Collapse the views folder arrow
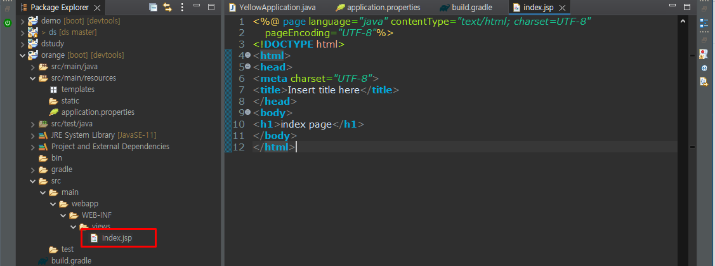 coord(73,226)
